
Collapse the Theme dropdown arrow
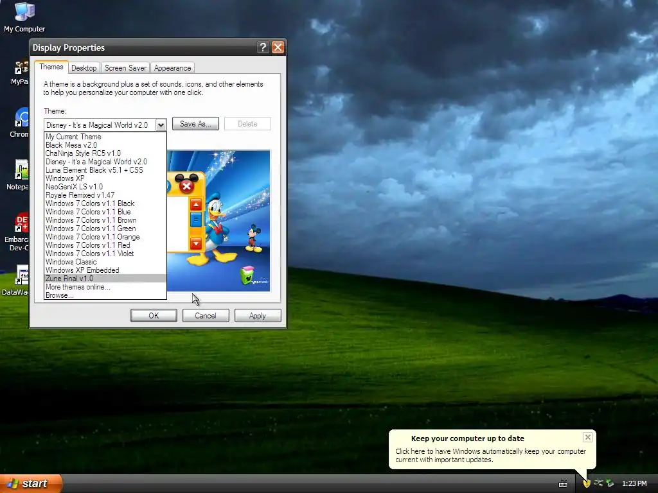pos(161,125)
